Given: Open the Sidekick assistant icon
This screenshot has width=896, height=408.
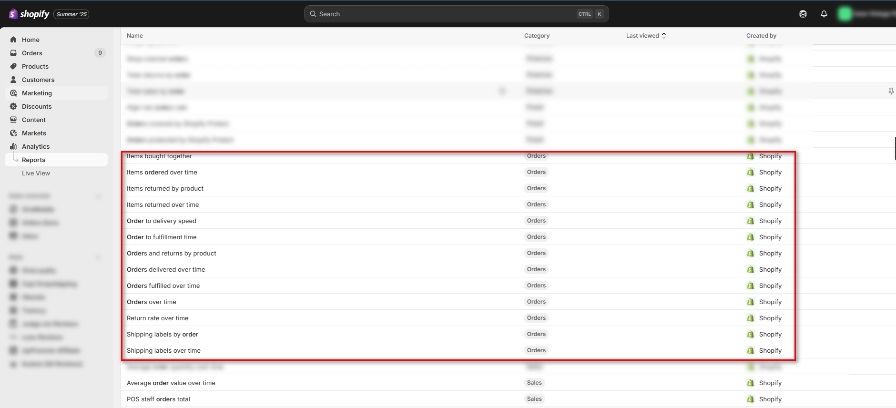Looking at the screenshot, I should [803, 14].
